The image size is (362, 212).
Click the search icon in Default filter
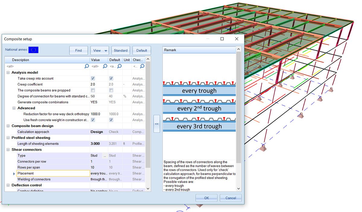coord(119,66)
